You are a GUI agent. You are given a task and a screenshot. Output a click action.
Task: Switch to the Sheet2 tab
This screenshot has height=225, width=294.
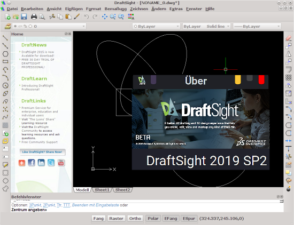pos(122,190)
